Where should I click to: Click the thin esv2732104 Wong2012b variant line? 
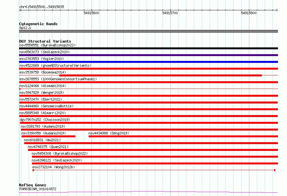154,170
